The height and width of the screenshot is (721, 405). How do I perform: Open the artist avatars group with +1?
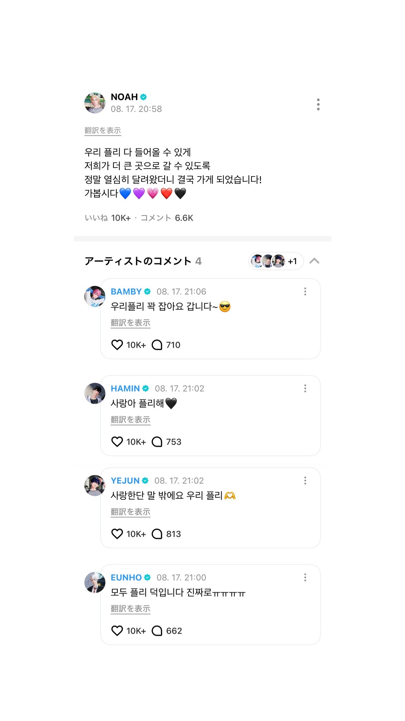coord(275,261)
